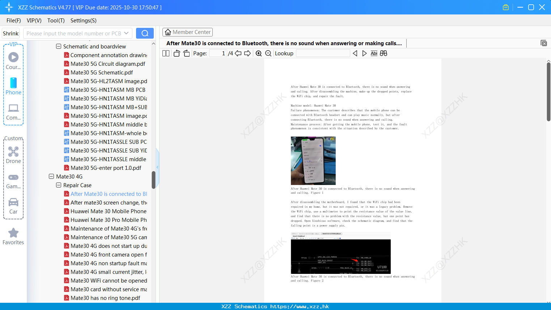
Task: Rotate page counterclockwise
Action: point(177,53)
